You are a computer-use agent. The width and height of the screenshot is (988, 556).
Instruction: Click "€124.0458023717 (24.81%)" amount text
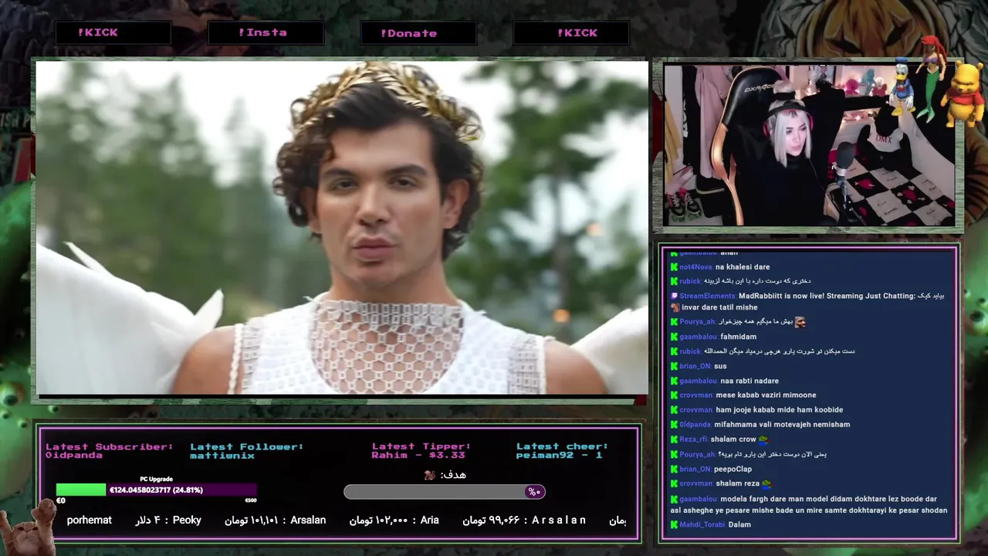point(156,490)
